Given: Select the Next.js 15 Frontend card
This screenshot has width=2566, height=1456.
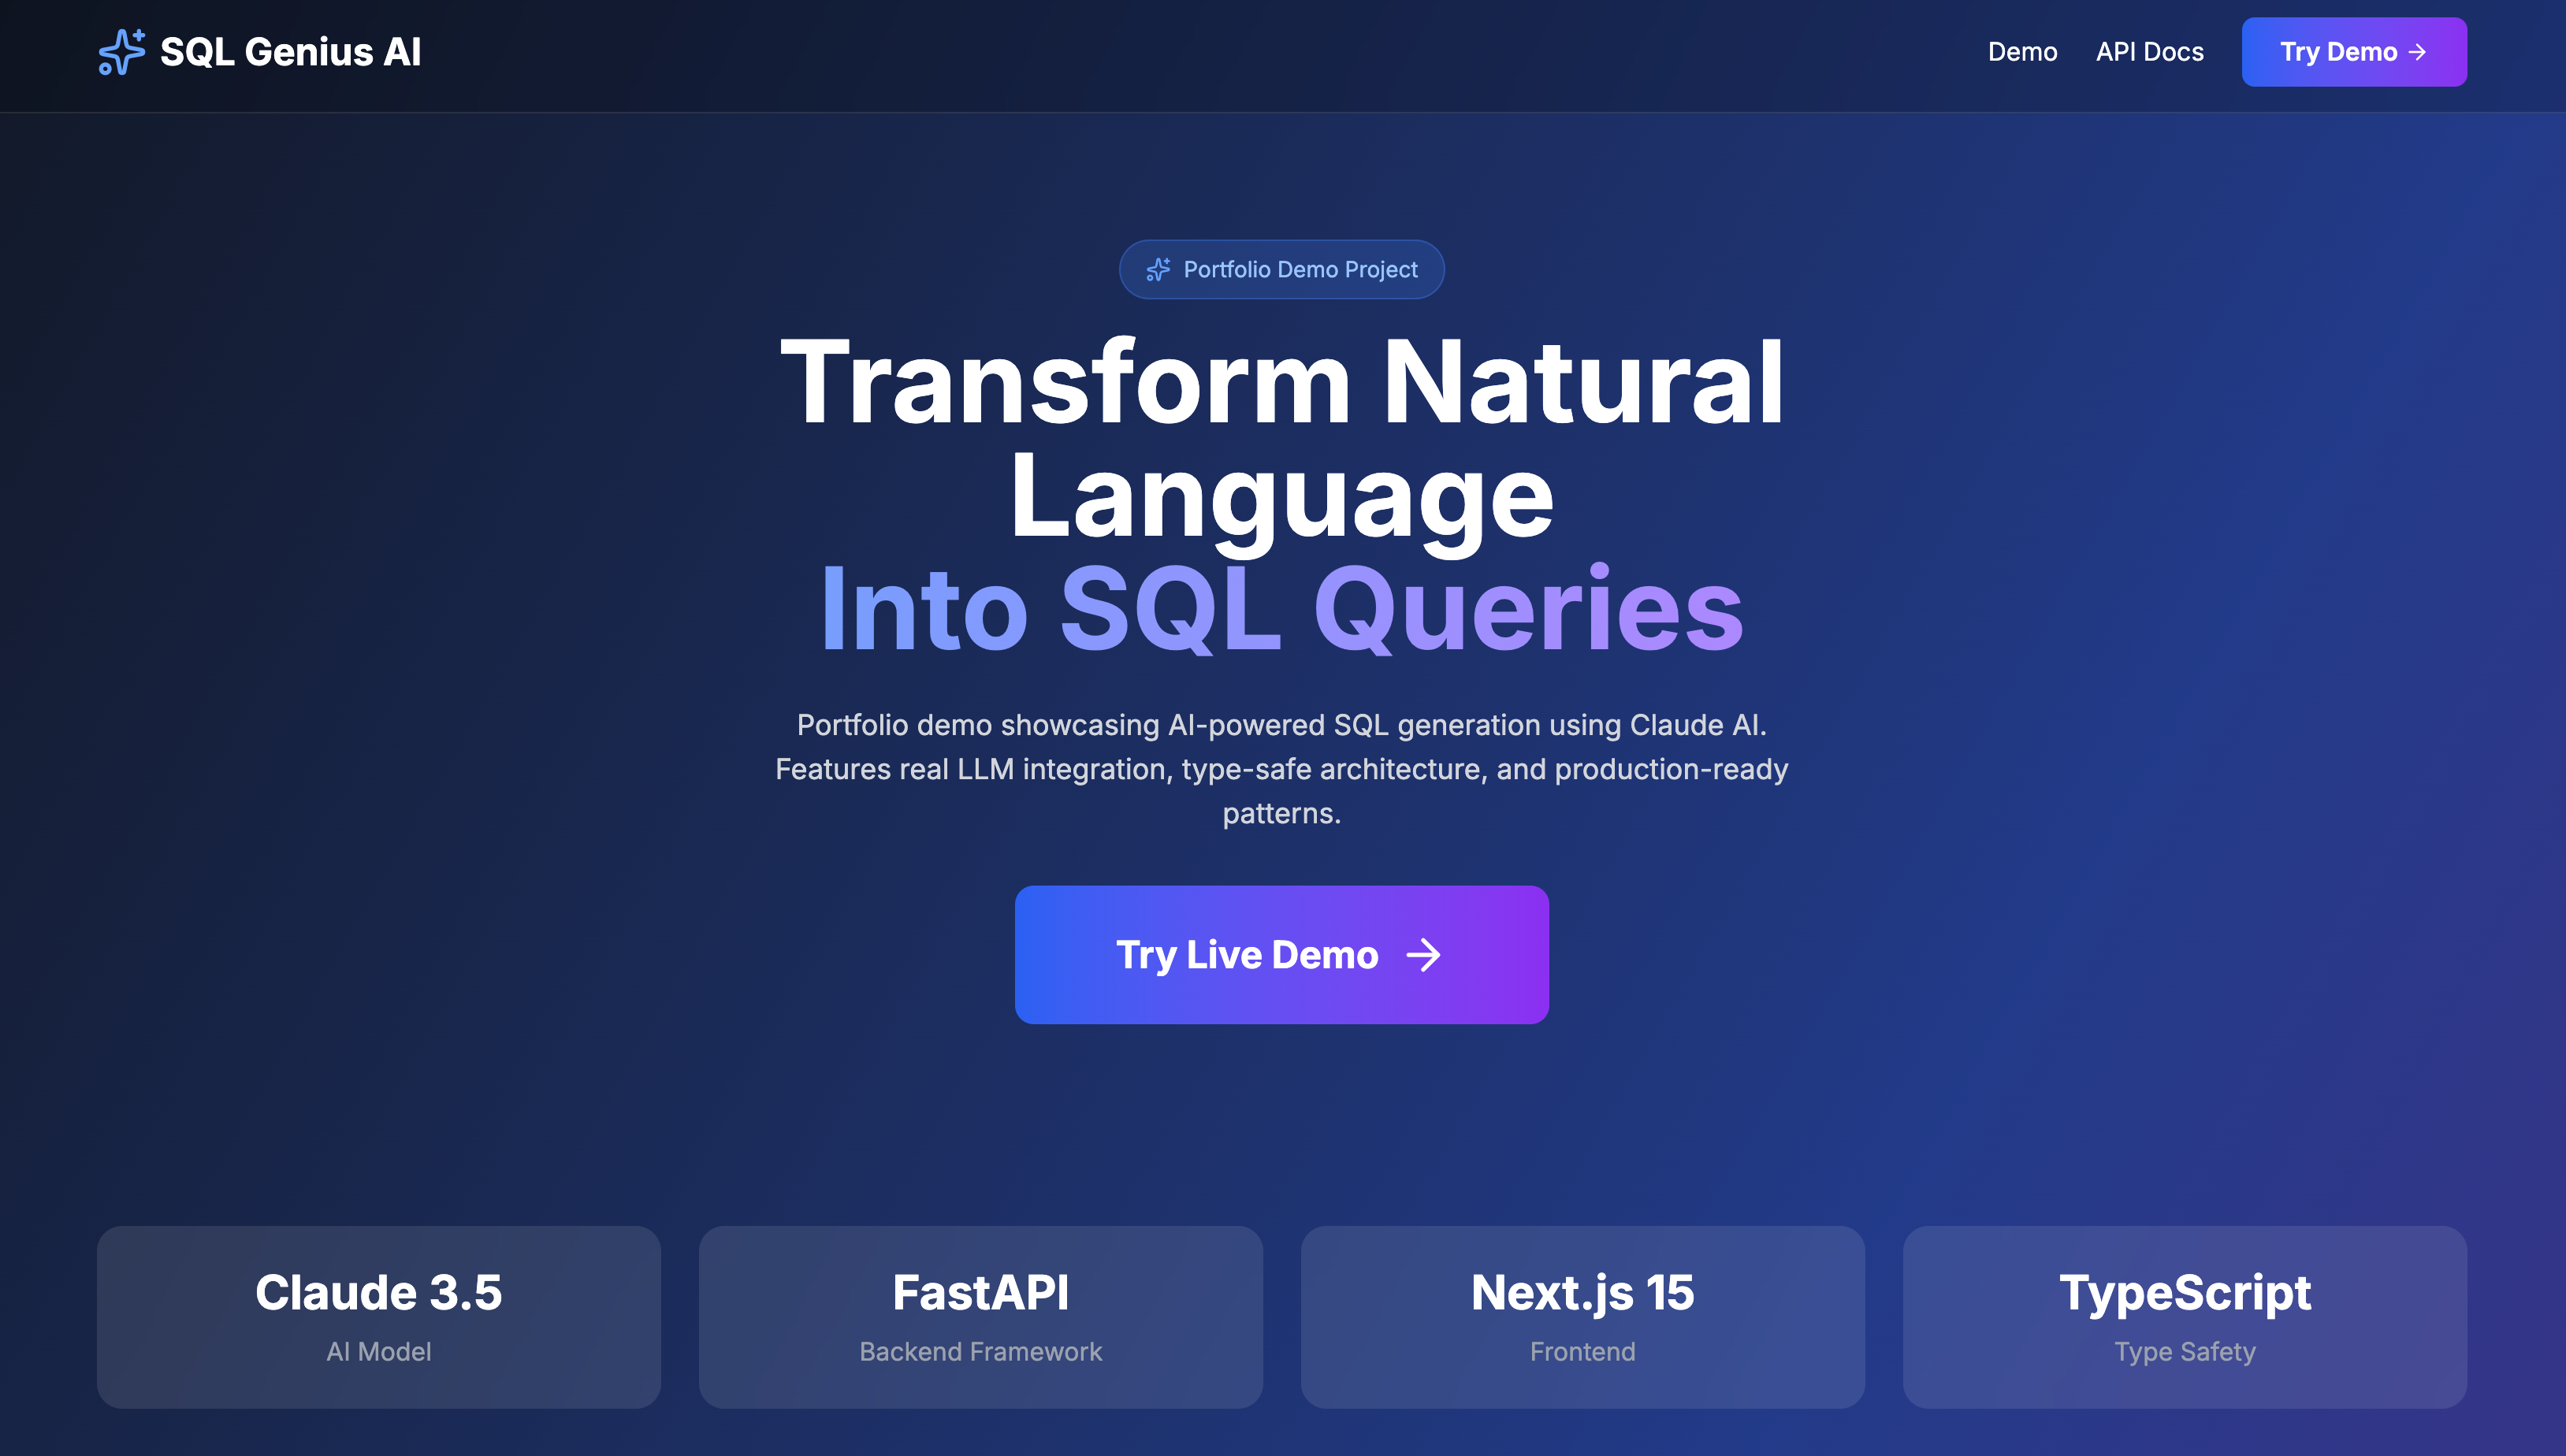Looking at the screenshot, I should pyautogui.click(x=1582, y=1317).
